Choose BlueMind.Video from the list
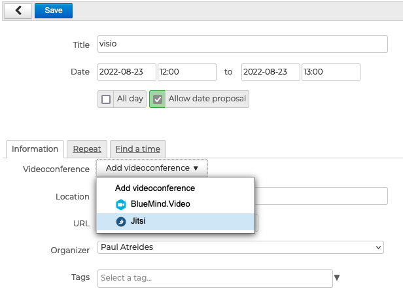Screen dimensions: 403x295 (x=160, y=204)
